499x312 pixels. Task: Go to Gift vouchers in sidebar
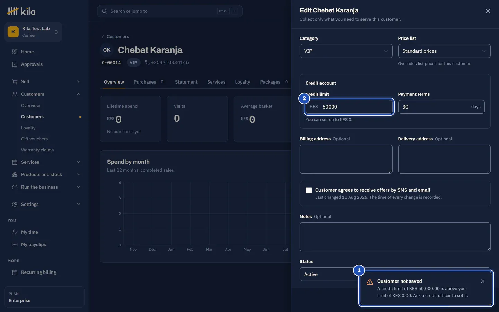click(x=34, y=139)
